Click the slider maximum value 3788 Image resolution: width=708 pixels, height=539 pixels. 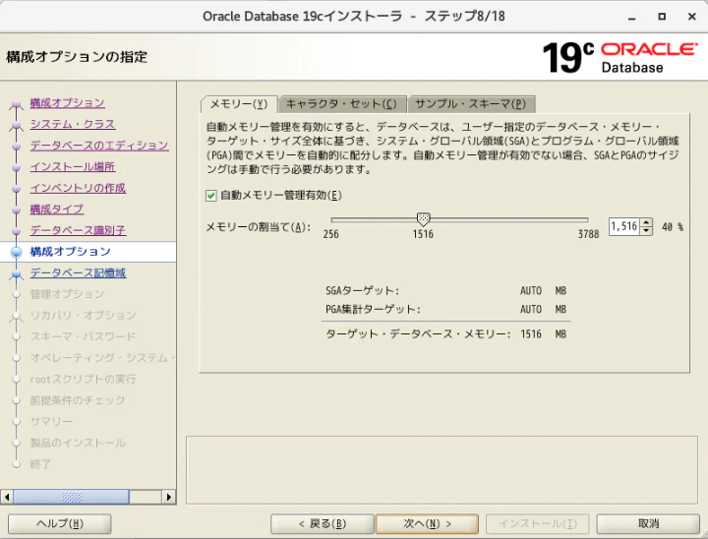(x=589, y=234)
